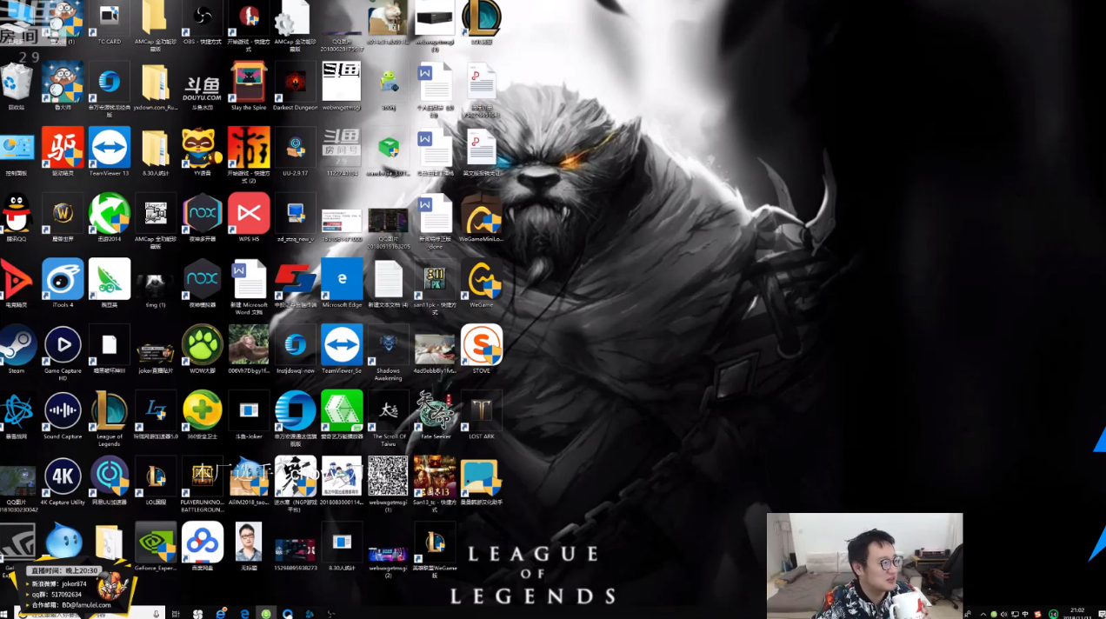Open the San13_tc shortcut icon
The width and height of the screenshot is (1106, 619).
point(436,476)
